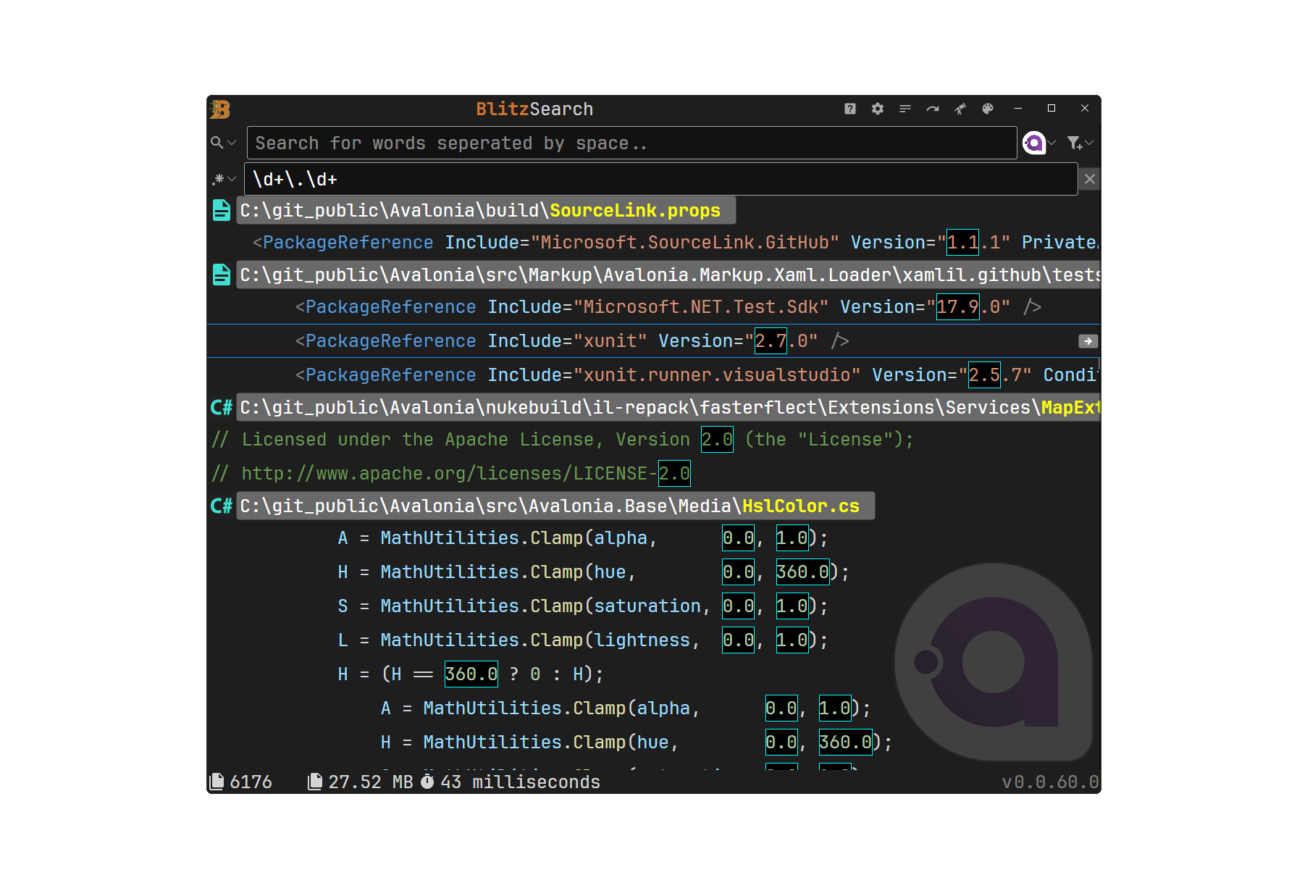Close the BlitzSearch window
Image resolution: width=1297 pixels, height=891 pixels.
click(1085, 109)
